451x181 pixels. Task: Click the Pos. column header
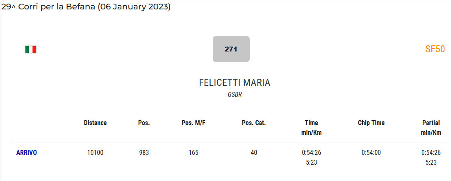(144, 123)
